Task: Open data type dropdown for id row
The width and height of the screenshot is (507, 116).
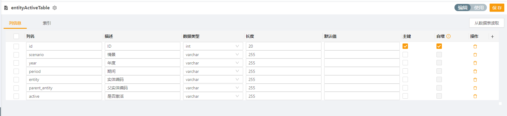Action: [x=213, y=46]
